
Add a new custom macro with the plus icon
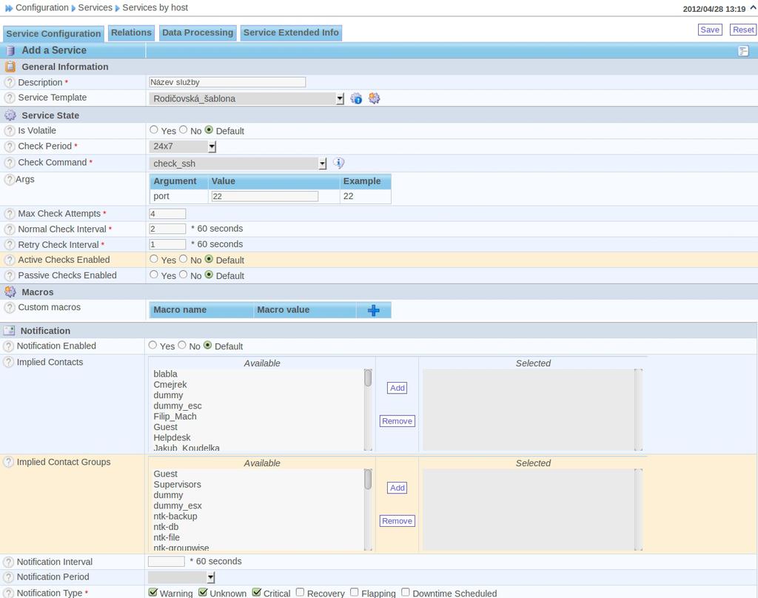374,310
